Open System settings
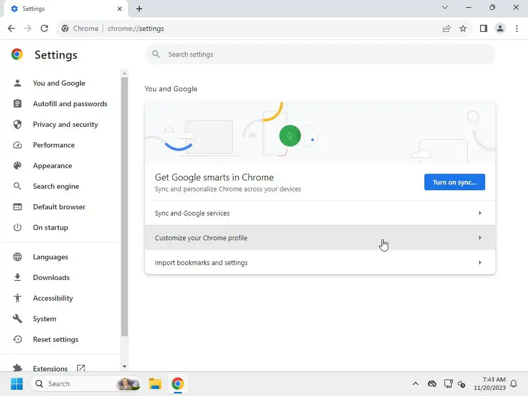 coord(44,319)
